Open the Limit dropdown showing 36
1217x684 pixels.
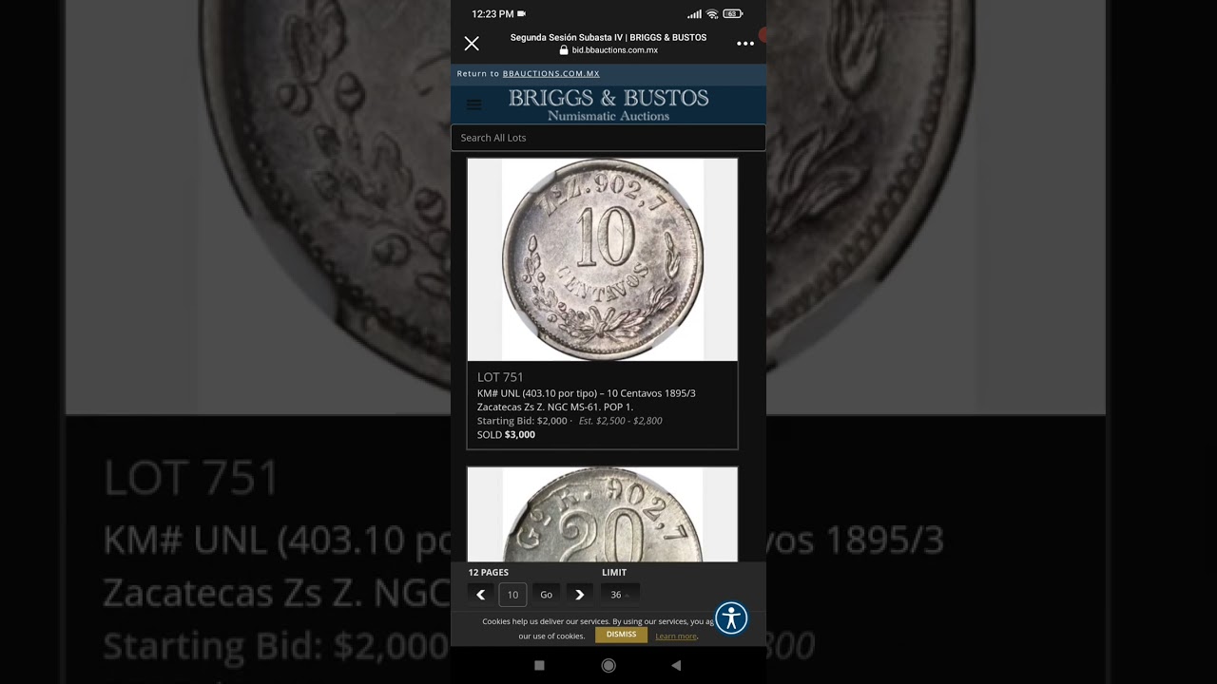pyautogui.click(x=619, y=595)
